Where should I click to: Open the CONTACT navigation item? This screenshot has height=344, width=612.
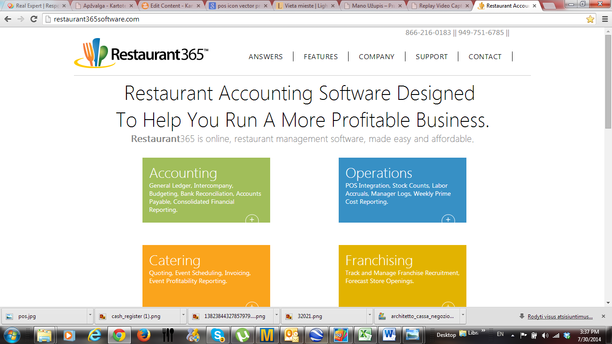click(485, 56)
